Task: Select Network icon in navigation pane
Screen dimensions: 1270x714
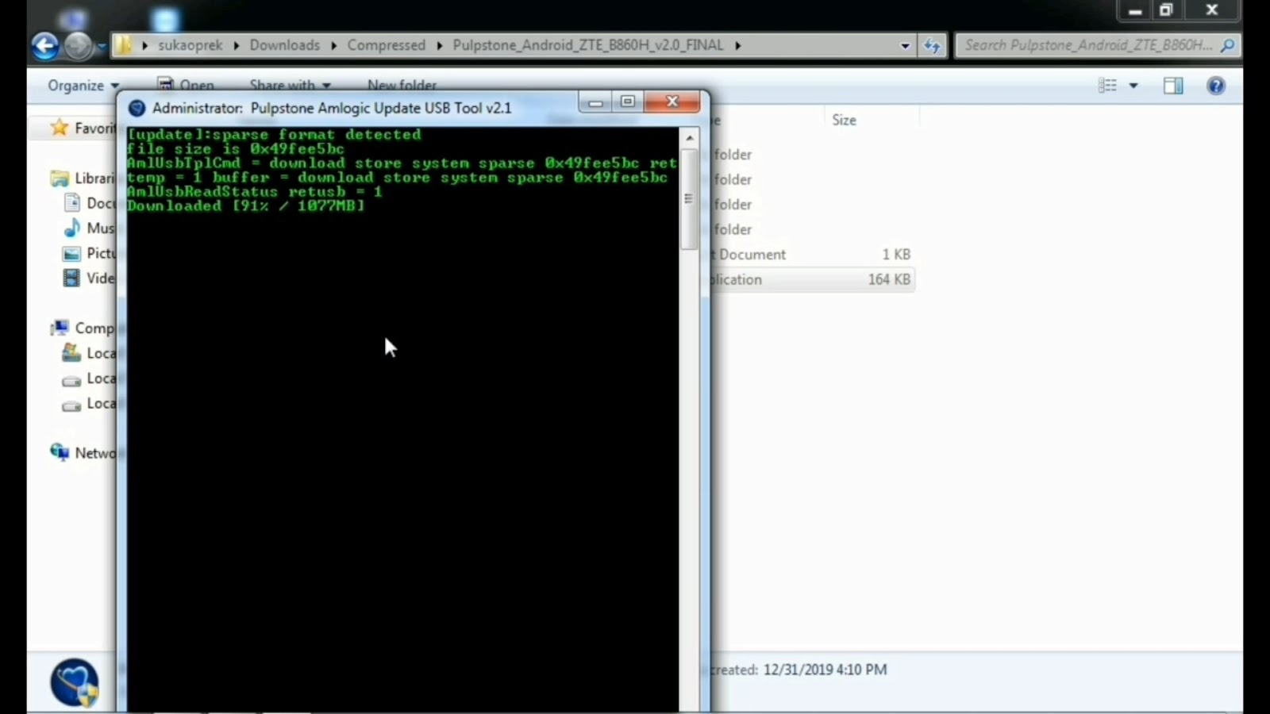Action: point(60,452)
